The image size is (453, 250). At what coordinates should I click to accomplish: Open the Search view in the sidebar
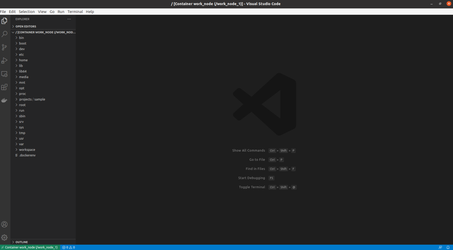coord(4,34)
